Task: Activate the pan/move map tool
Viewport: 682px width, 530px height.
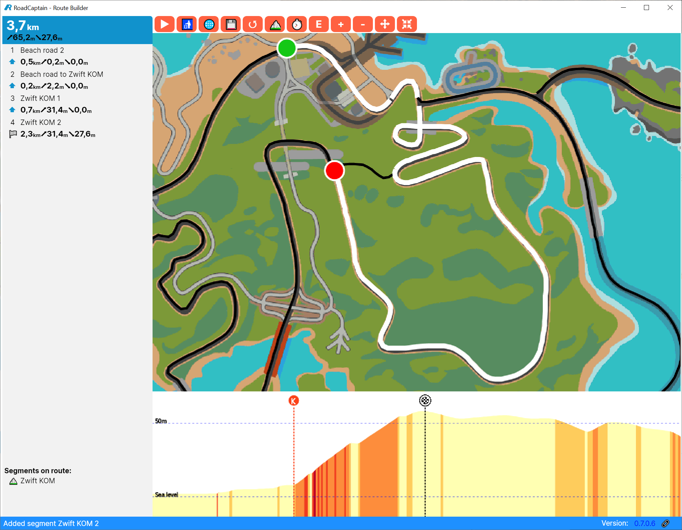Action: [x=385, y=24]
